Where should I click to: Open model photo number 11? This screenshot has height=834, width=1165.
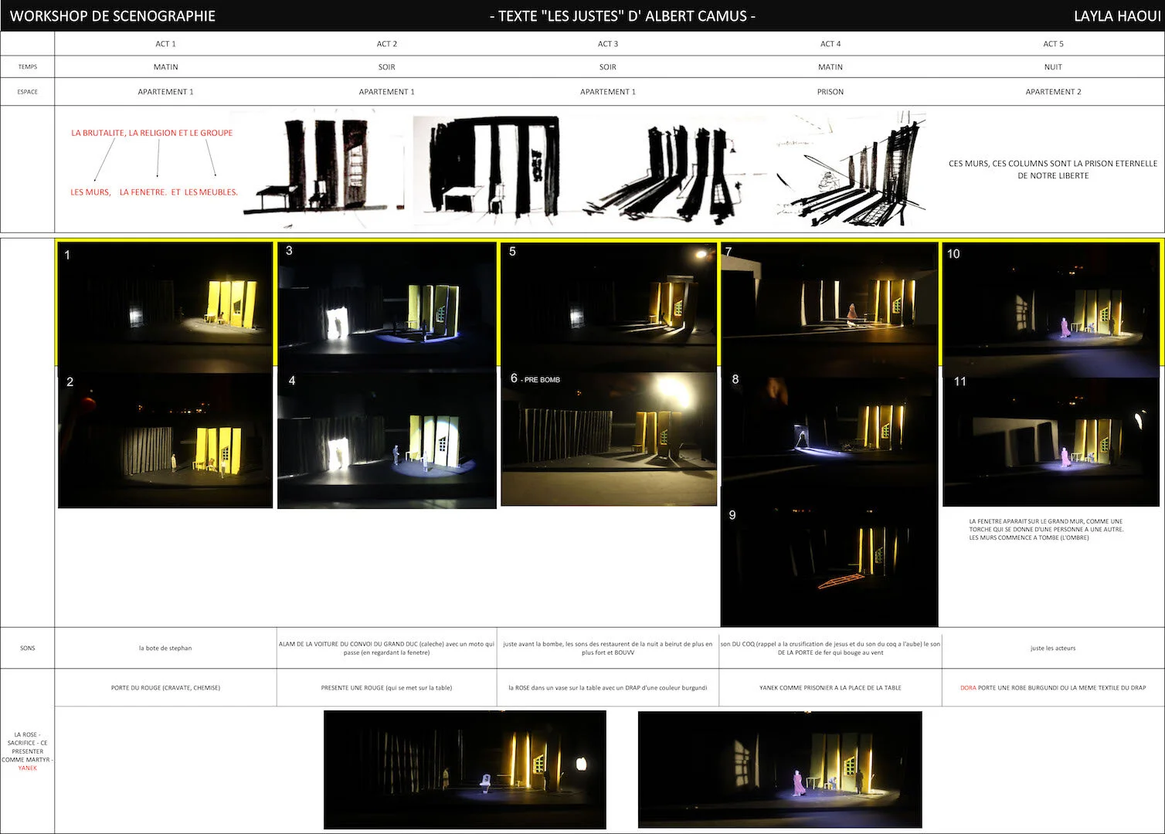click(x=1052, y=442)
